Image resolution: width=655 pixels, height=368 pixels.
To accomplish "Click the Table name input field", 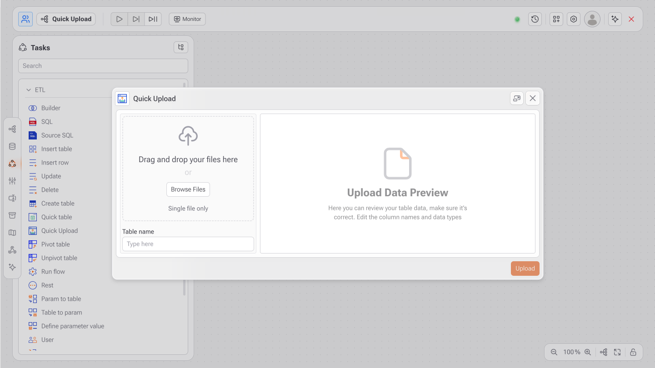I will (188, 244).
